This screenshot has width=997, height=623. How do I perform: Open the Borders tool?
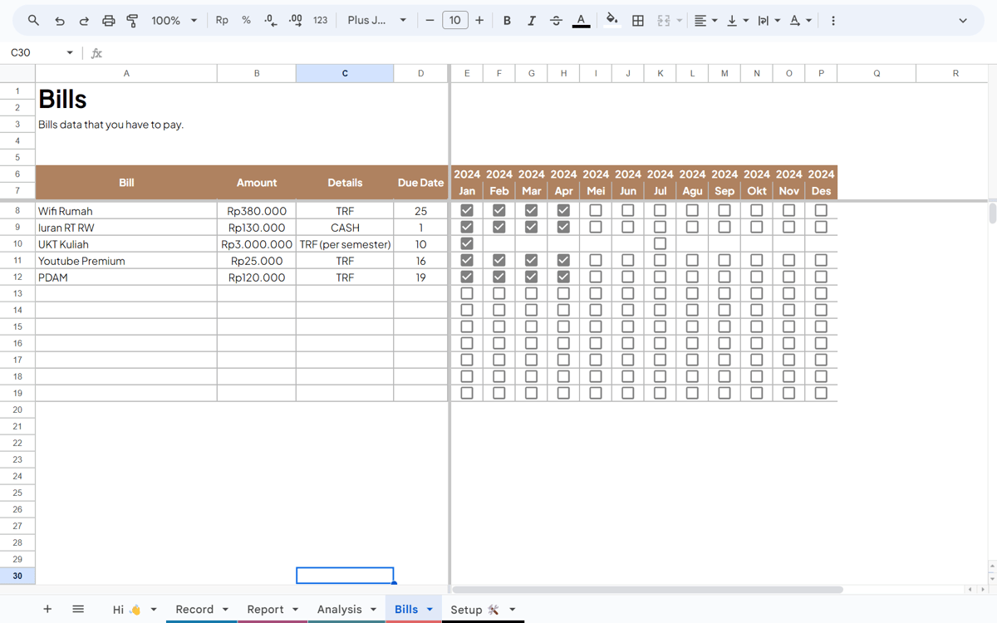coord(638,20)
